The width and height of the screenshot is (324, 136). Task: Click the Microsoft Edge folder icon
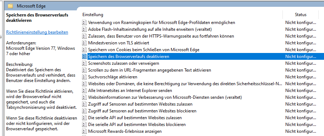point(10,6)
